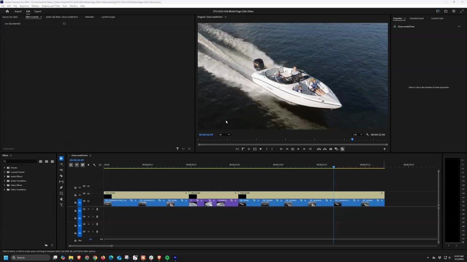This screenshot has height=262, width=467.
Task: Open timeline display settings wrench
Action: point(94,165)
